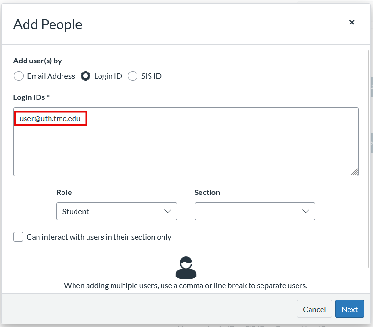This screenshot has width=373, height=327.
Task: Click the multiple users comma hint text
Action: click(x=186, y=285)
